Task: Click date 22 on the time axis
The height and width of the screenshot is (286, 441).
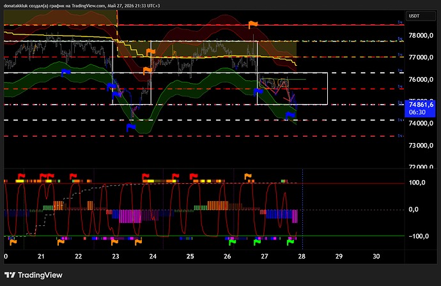Action: click(x=78, y=256)
